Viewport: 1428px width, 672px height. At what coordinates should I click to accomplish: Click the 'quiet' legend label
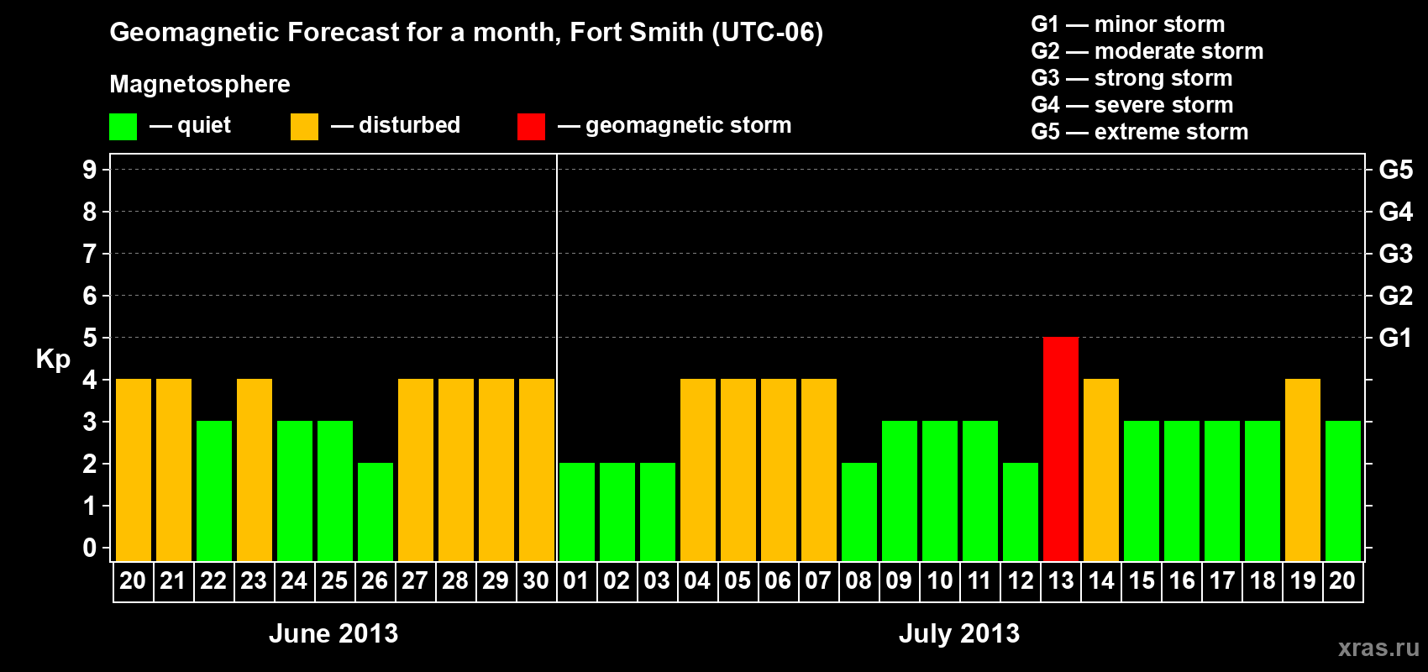(204, 126)
